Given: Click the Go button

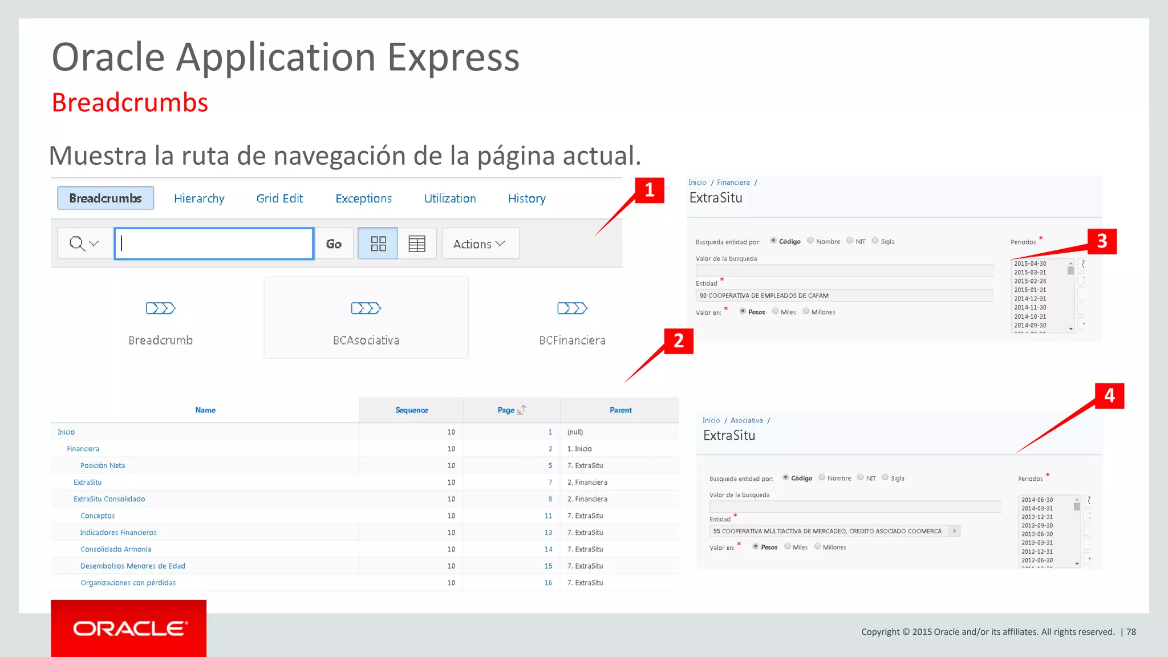Looking at the screenshot, I should [334, 244].
